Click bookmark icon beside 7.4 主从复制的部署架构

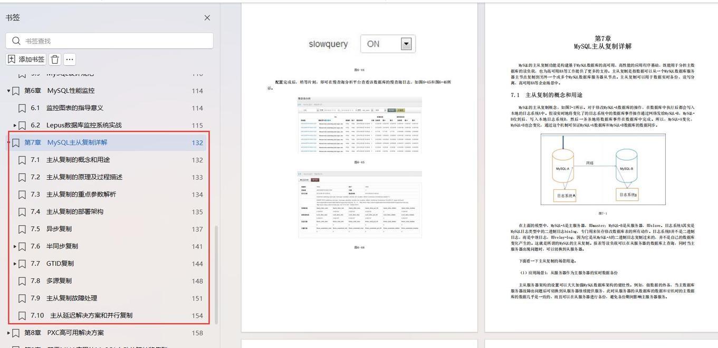pyautogui.click(x=22, y=212)
